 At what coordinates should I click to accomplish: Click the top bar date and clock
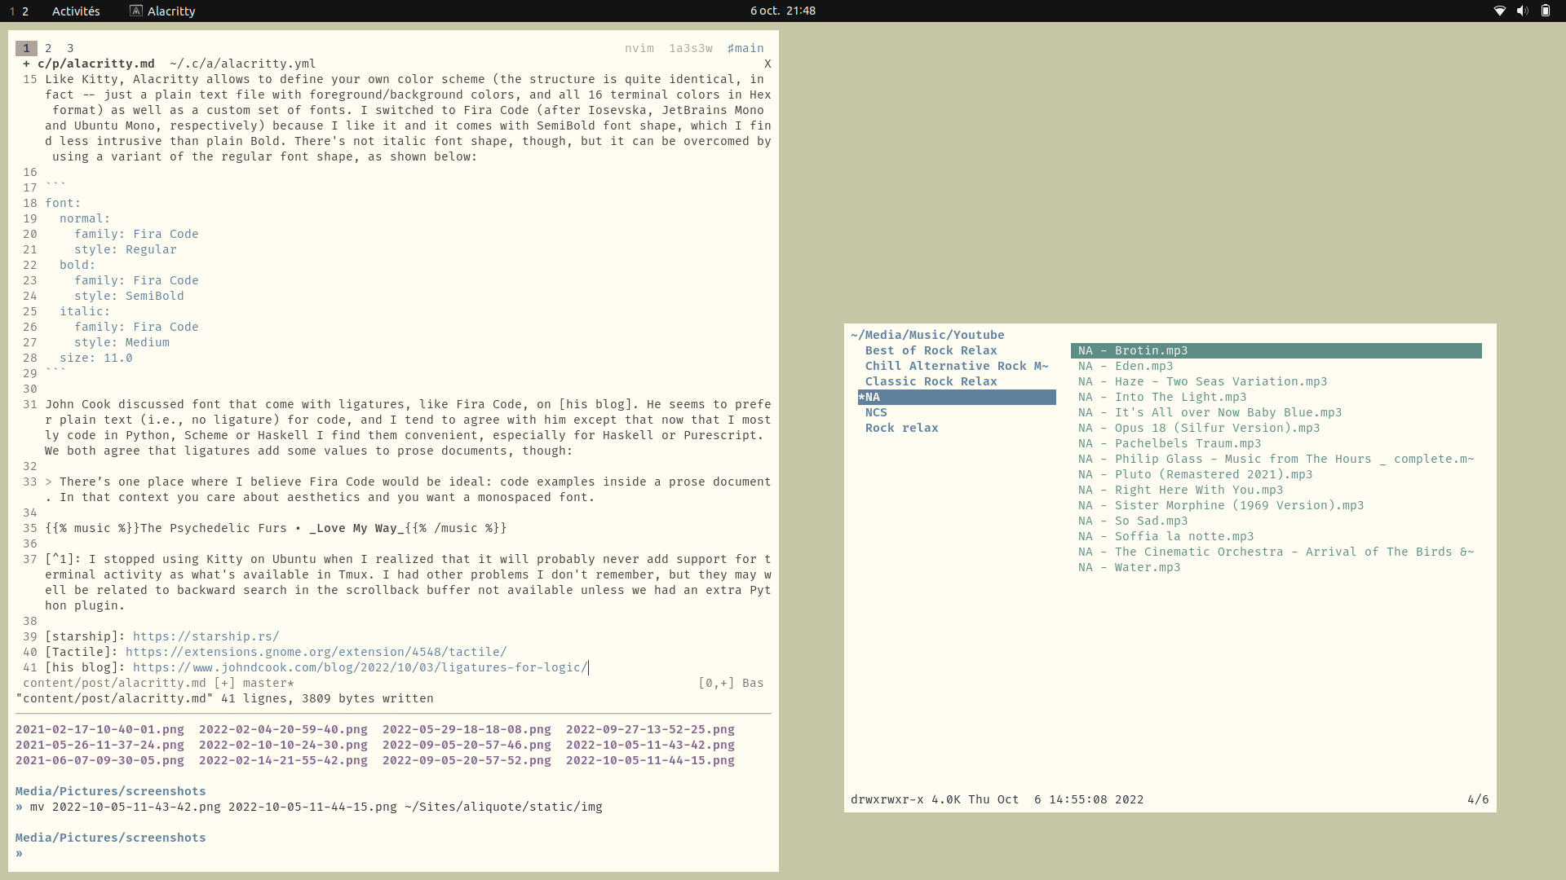782,11
